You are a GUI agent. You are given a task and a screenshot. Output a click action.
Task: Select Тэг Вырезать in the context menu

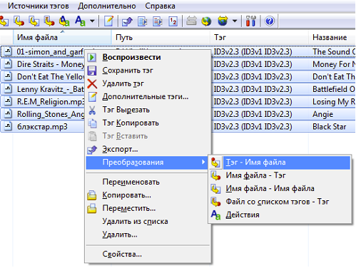pos(148,110)
